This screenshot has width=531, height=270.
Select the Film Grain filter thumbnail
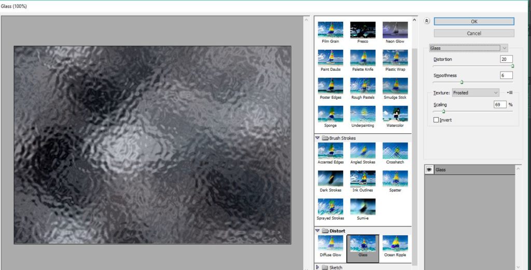(x=330, y=30)
